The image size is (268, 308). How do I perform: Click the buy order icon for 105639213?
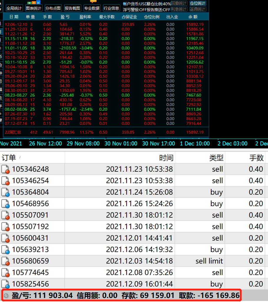pos(5,250)
